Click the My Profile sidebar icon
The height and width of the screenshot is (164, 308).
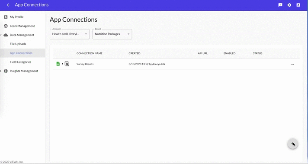tap(6, 17)
